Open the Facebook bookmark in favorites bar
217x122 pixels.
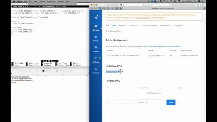[x=100, y=8]
